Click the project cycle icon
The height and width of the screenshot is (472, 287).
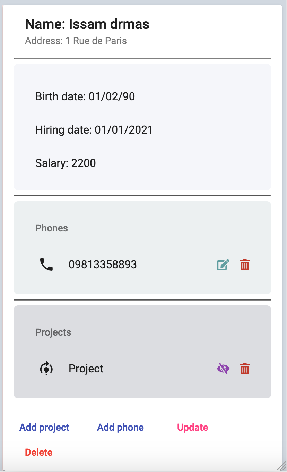tap(46, 369)
